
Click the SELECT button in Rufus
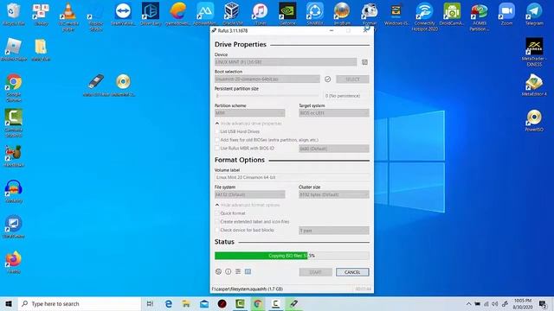352,79
